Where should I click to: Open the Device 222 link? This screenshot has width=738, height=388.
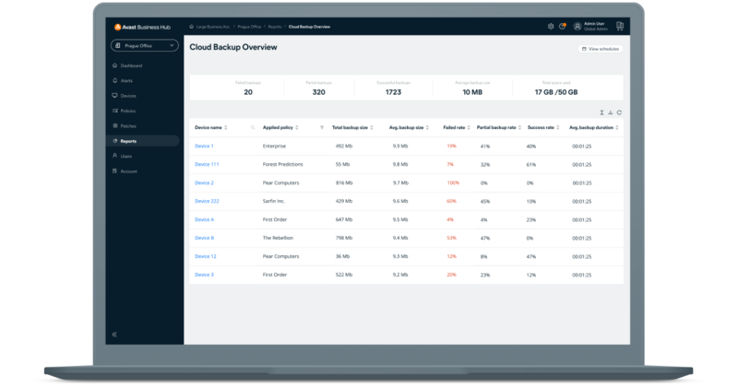click(x=207, y=201)
